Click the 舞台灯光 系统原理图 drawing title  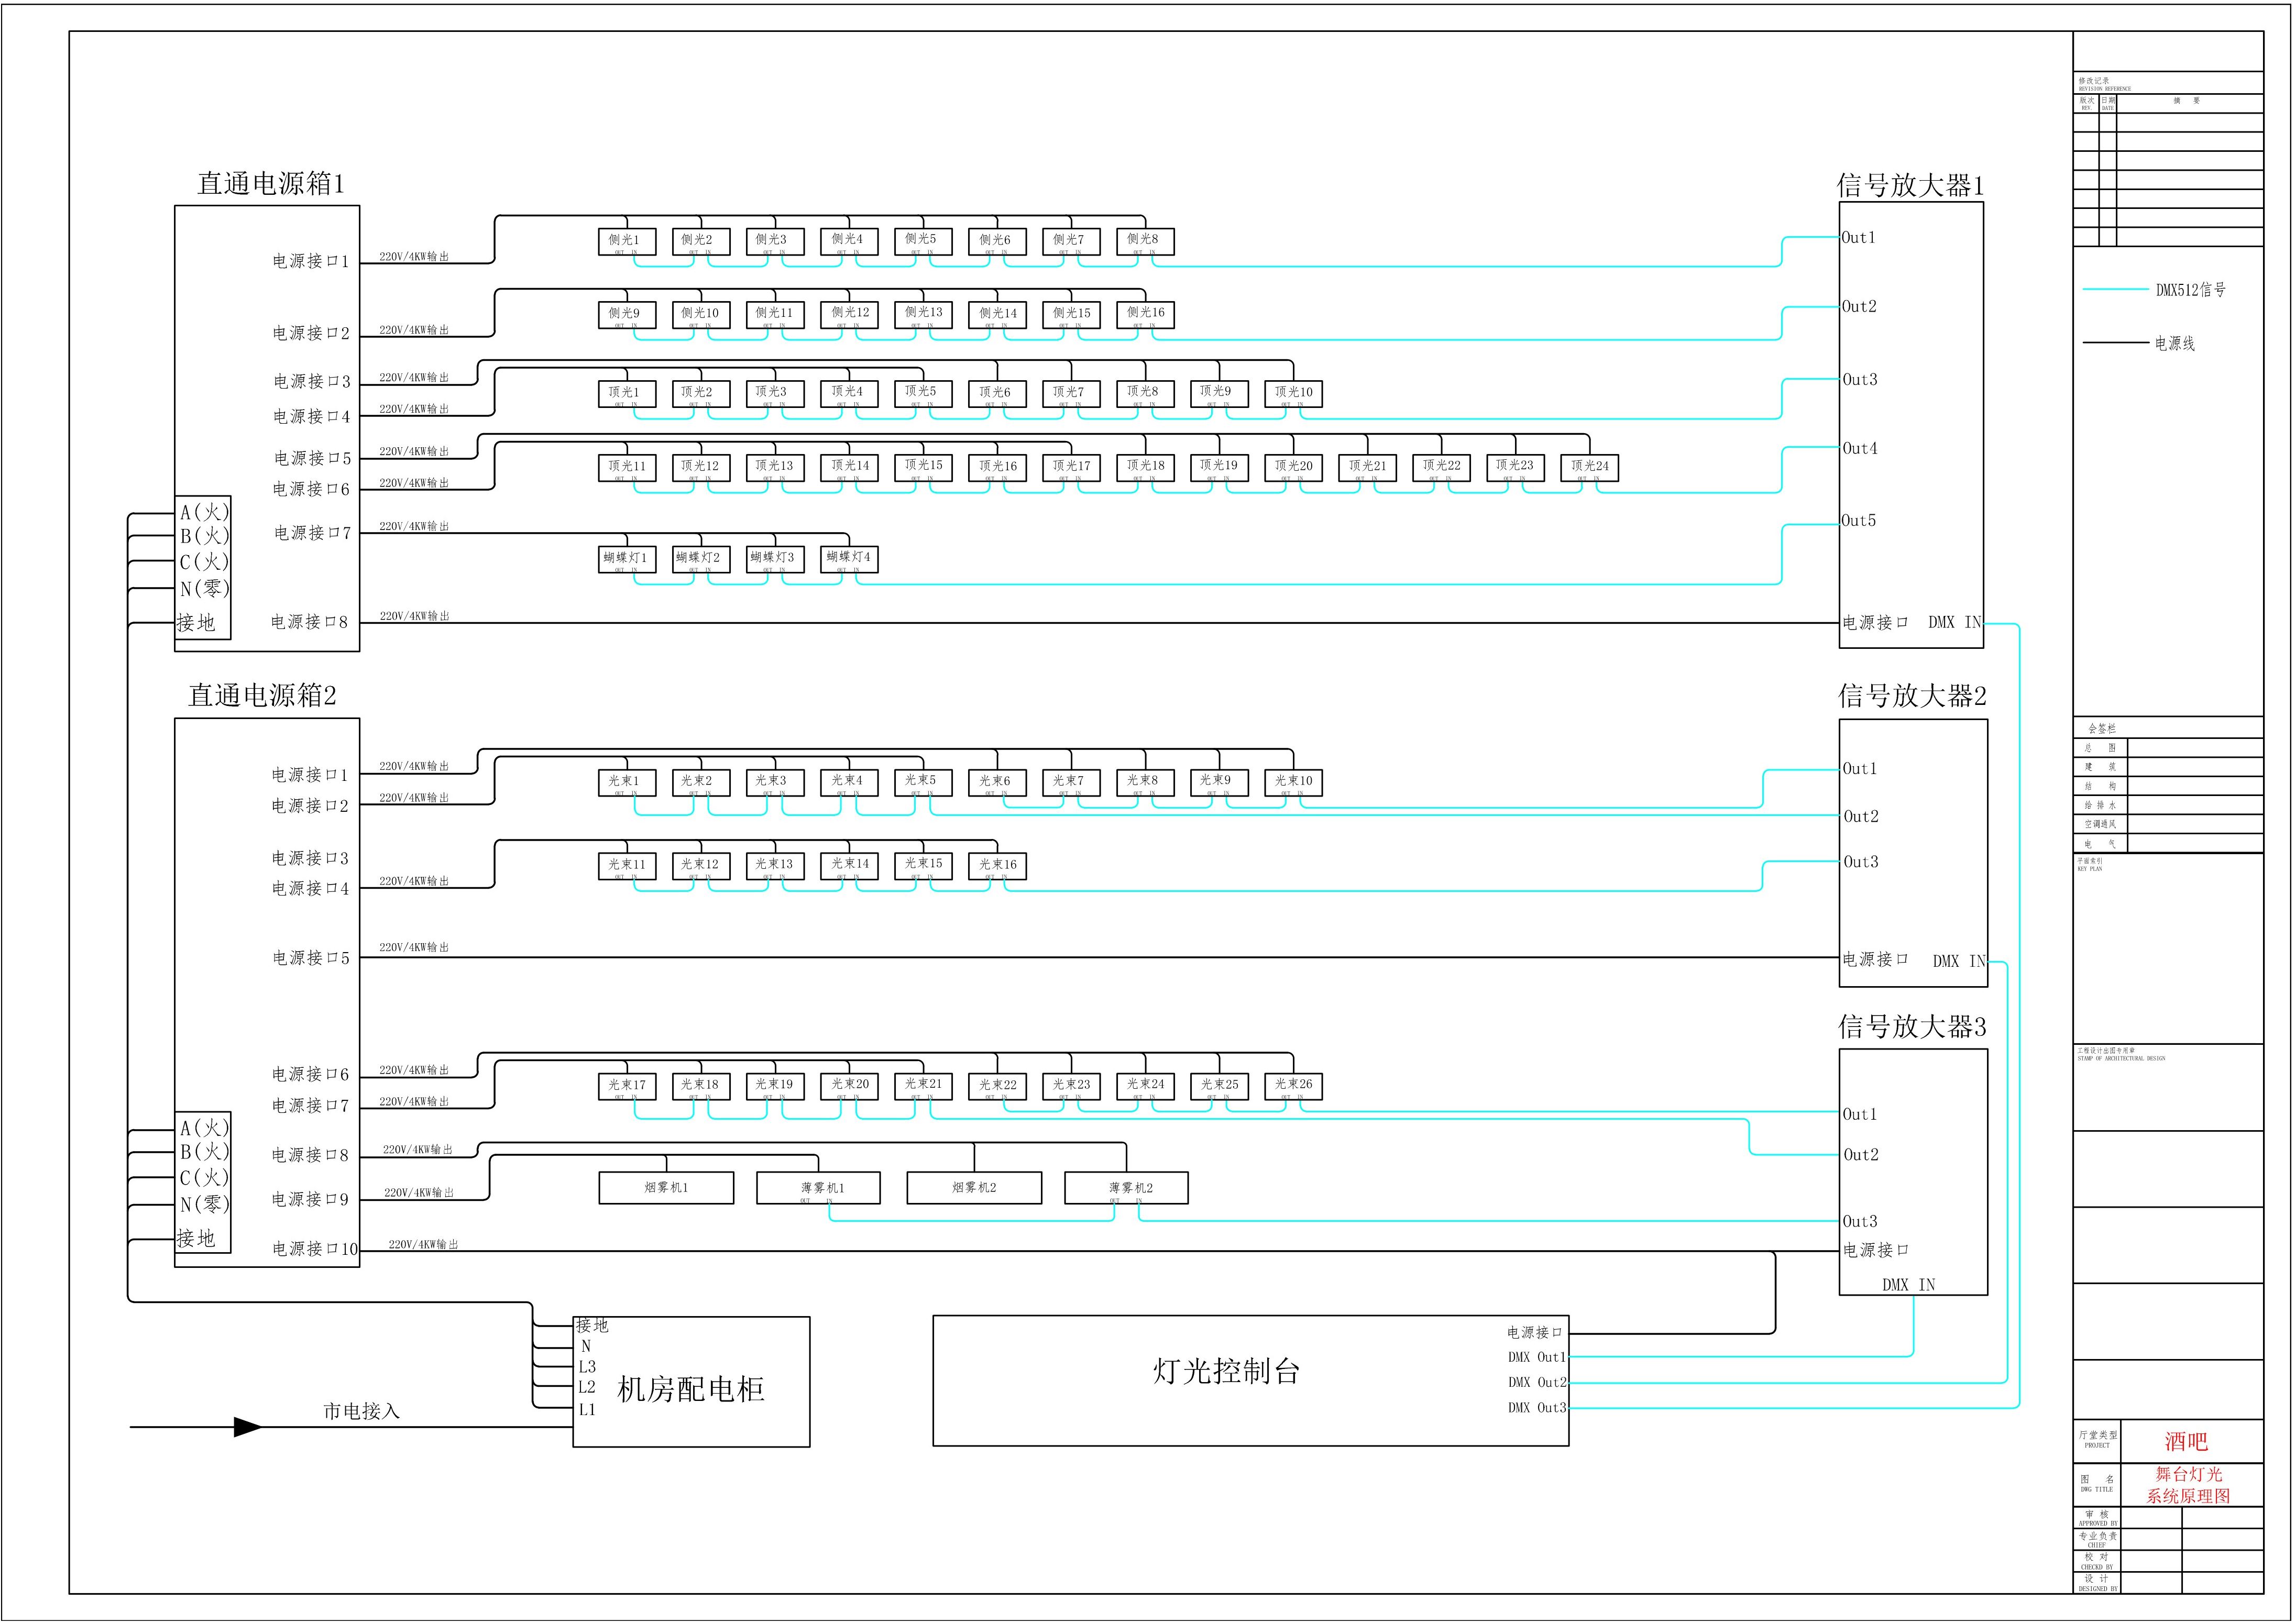tap(2188, 1486)
